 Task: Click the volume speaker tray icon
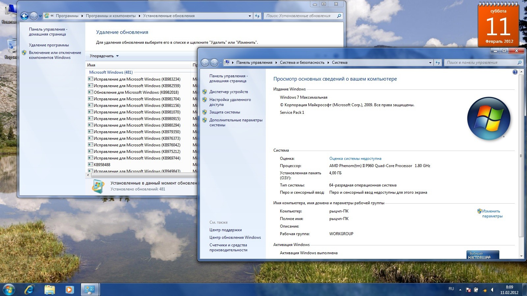tap(492, 290)
